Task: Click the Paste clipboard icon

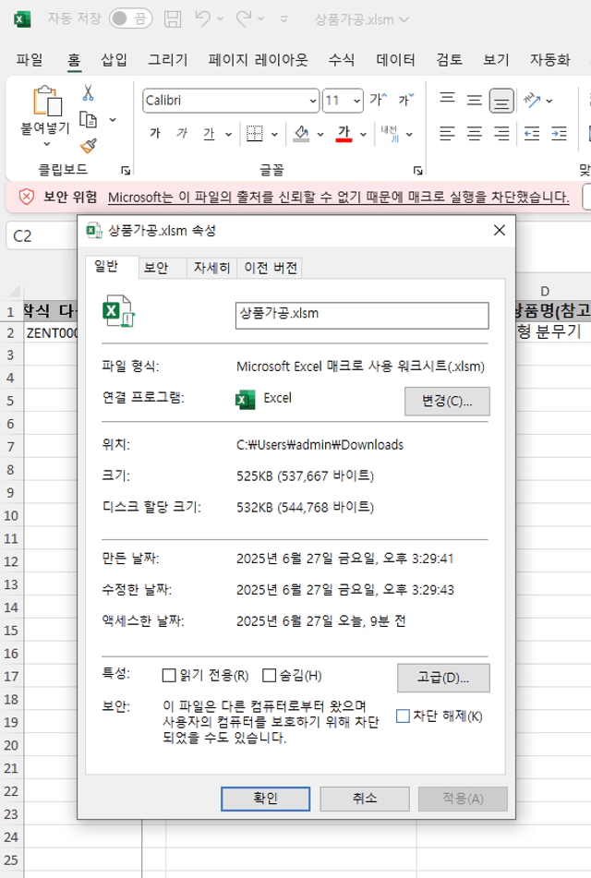Action: click(46, 101)
